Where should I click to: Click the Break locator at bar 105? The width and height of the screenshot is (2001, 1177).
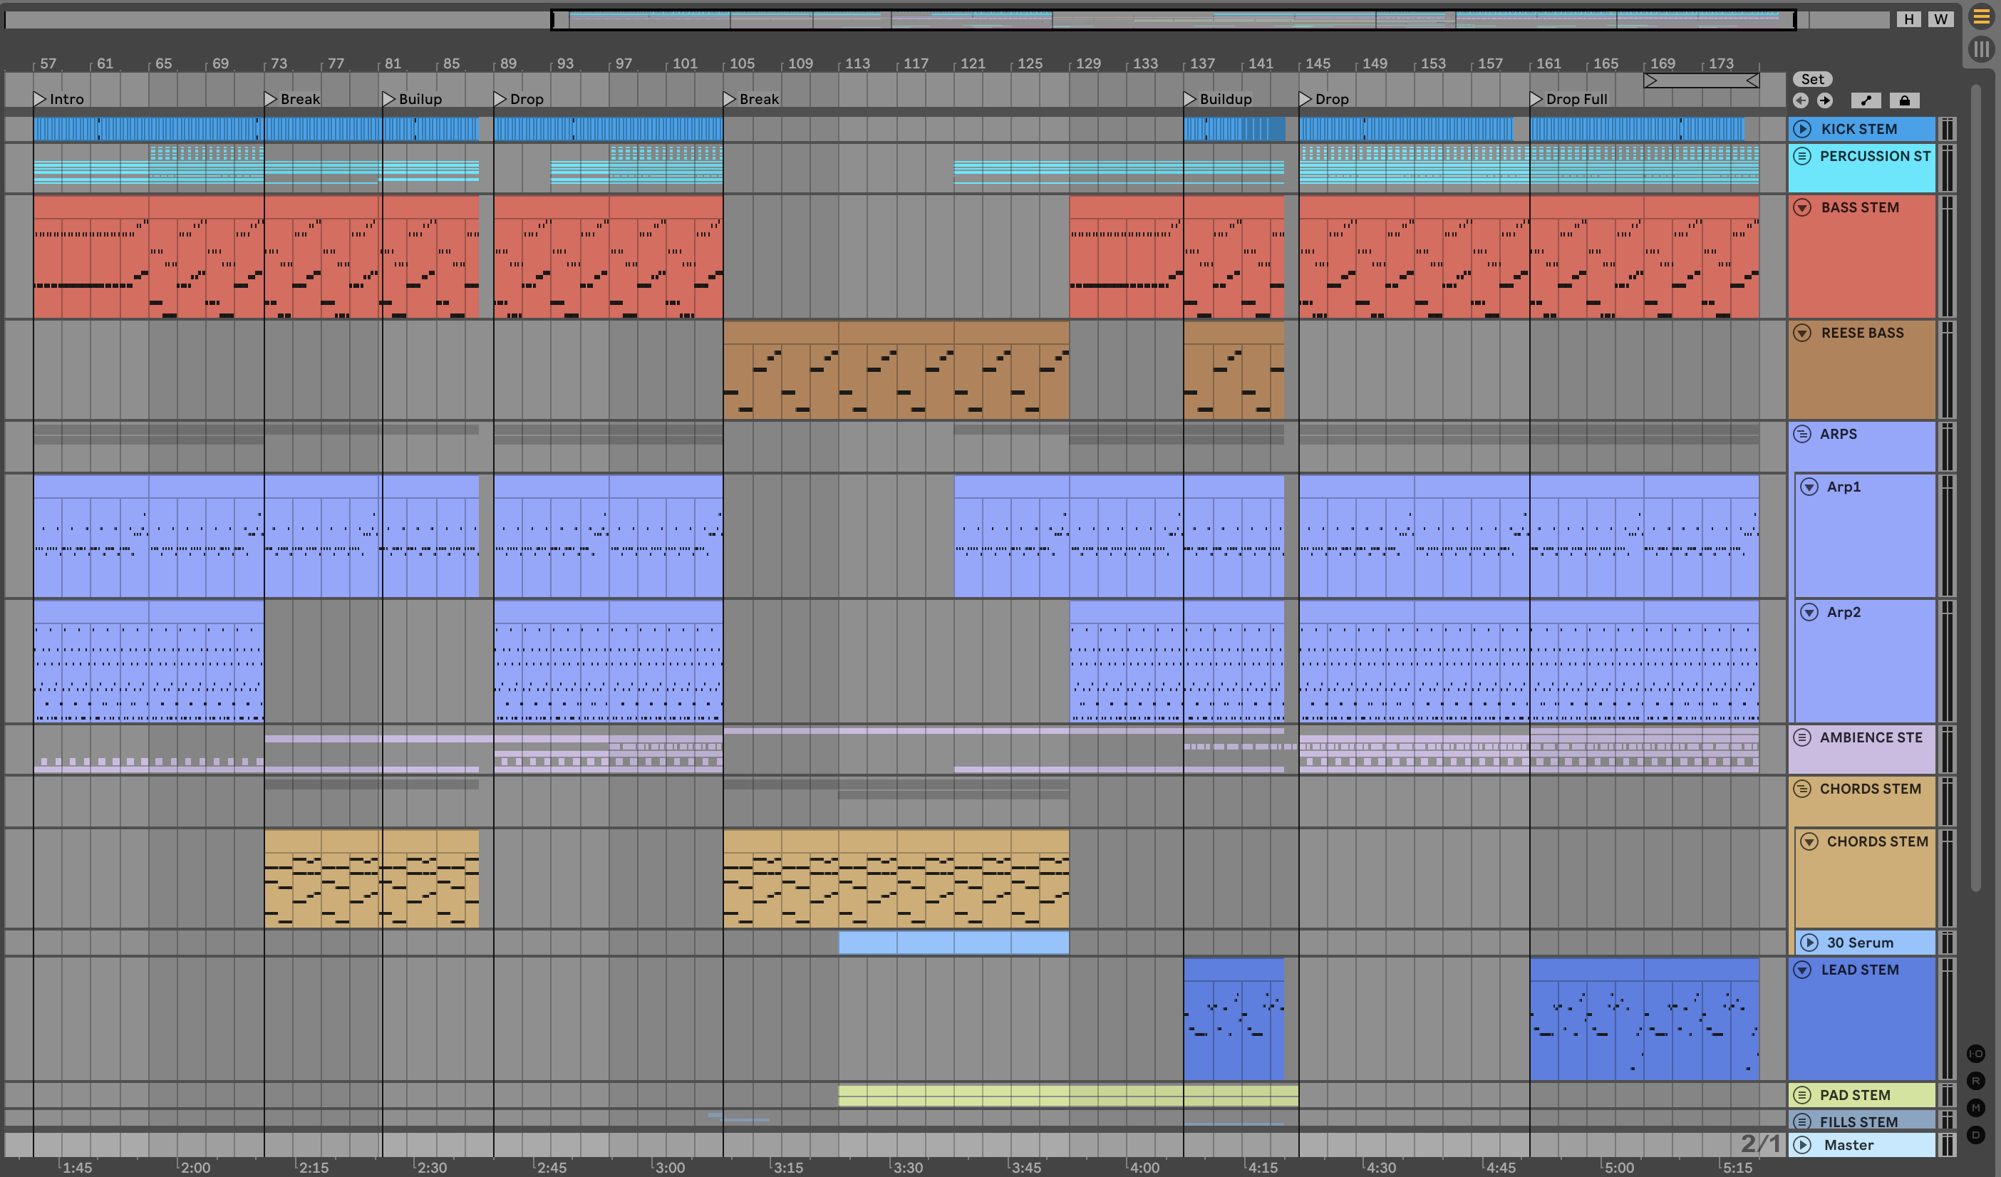point(730,98)
